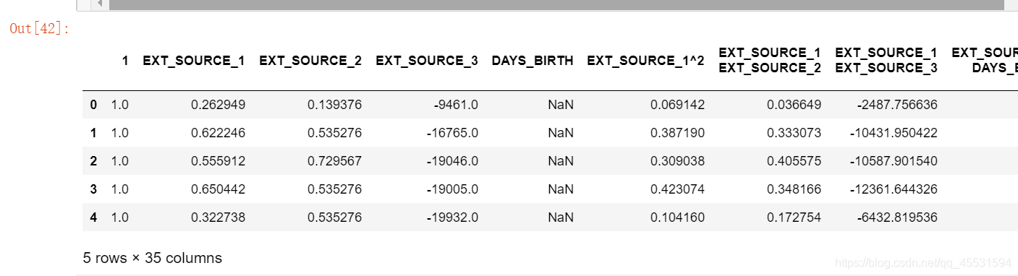Click the horizontal scrollbar left arrow
This screenshot has height=276, width=1018.
coord(100,4)
